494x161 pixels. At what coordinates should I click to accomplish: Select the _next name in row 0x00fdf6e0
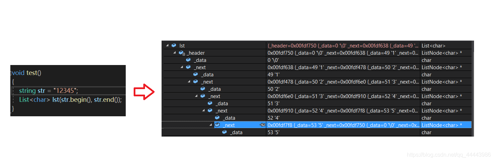[214, 96]
